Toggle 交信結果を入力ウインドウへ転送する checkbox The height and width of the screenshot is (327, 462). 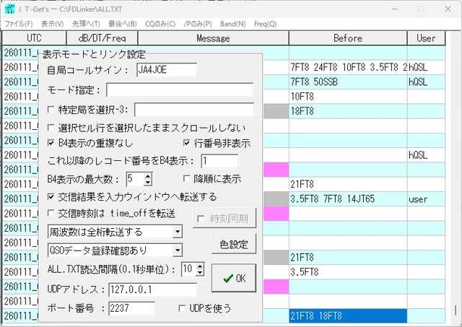pos(51,197)
